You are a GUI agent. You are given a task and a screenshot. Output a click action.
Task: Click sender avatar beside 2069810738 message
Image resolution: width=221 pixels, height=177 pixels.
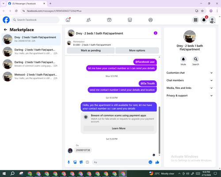(x=70, y=150)
